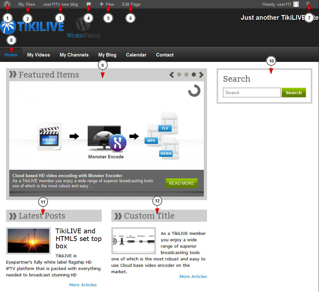The image size is (319, 292).
Task: Click Edit Page in admin bar
Action: 131,4
